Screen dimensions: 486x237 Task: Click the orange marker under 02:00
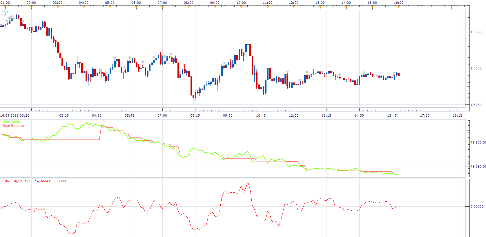[x=31, y=7]
